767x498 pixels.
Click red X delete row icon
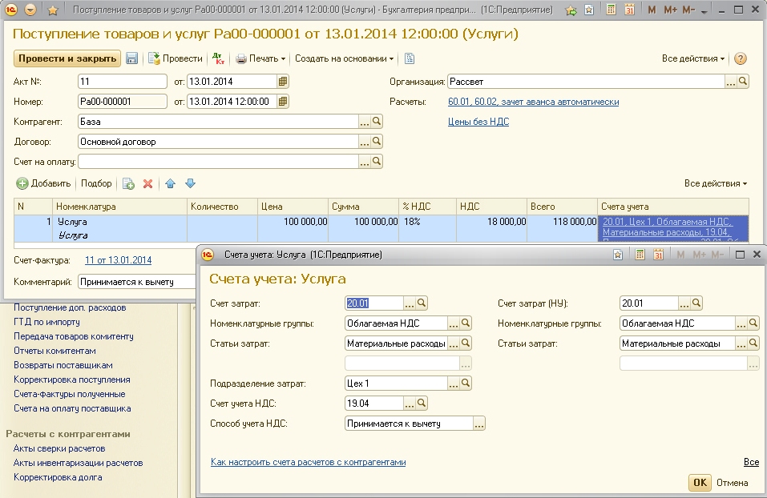[x=147, y=184]
